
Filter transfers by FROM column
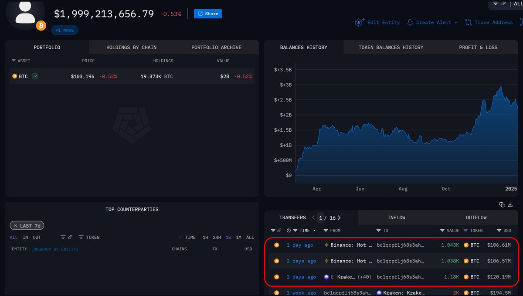pyautogui.click(x=332, y=230)
